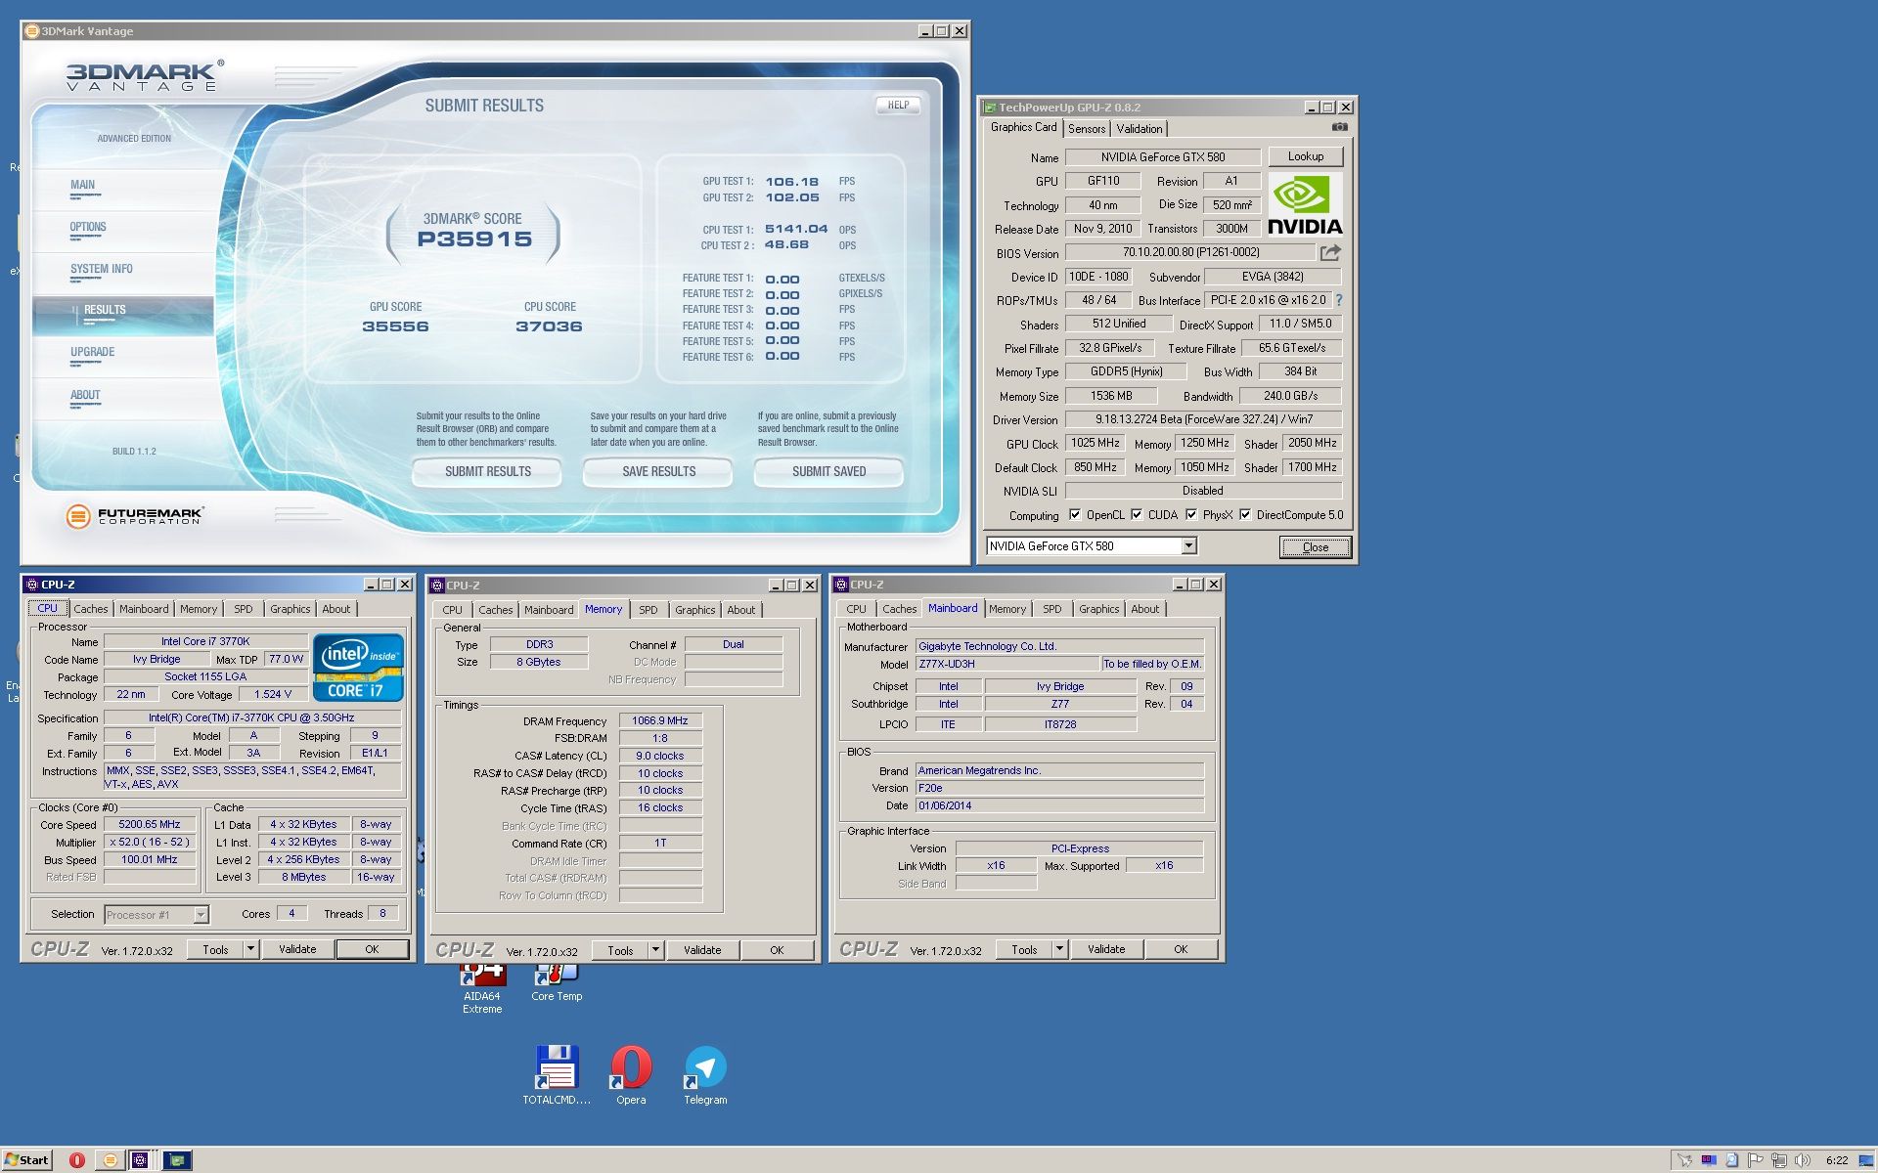The height and width of the screenshot is (1173, 1878).
Task: Expand the NVIDIA GeForce GTX 580 dropdown
Action: (1188, 546)
